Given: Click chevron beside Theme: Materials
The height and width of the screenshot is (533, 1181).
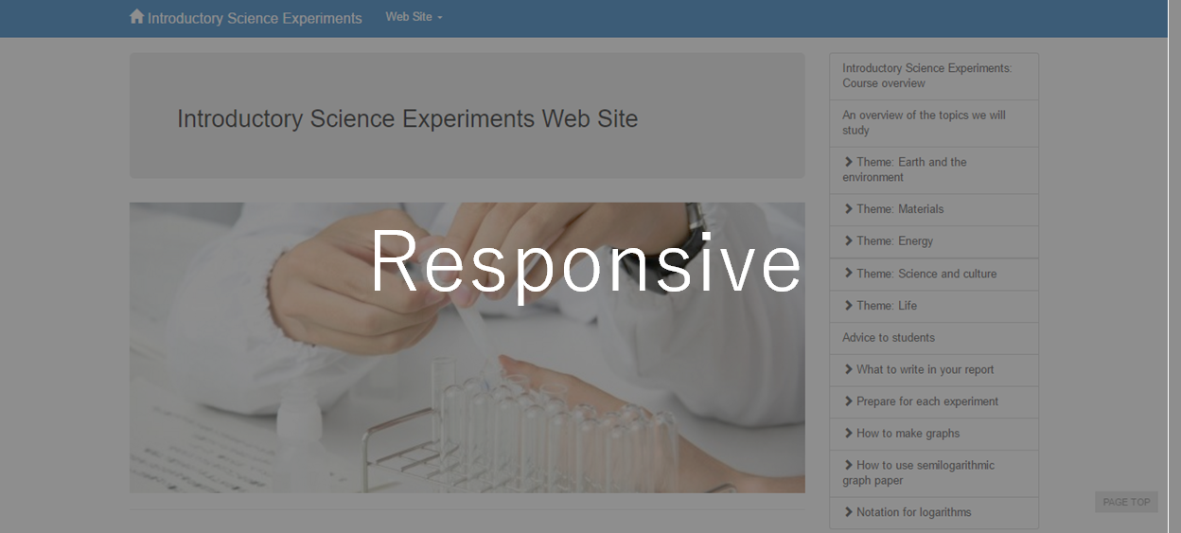Looking at the screenshot, I should click(849, 209).
